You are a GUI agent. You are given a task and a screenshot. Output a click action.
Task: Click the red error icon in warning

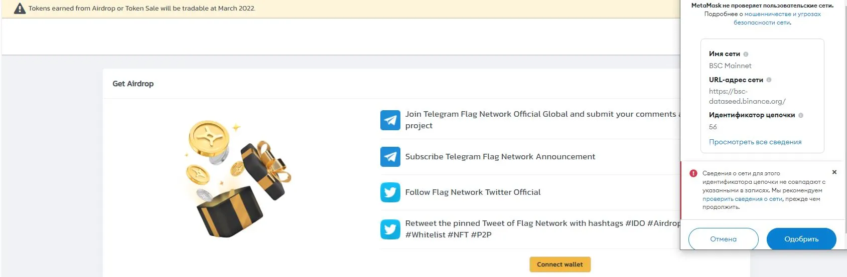[x=693, y=173]
